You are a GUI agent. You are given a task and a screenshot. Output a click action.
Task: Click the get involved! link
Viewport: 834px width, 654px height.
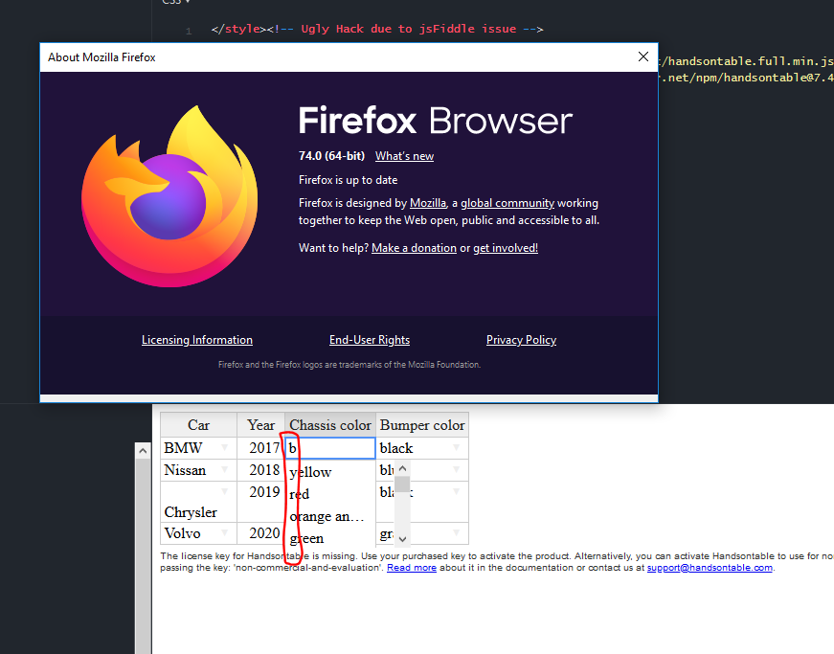point(506,248)
